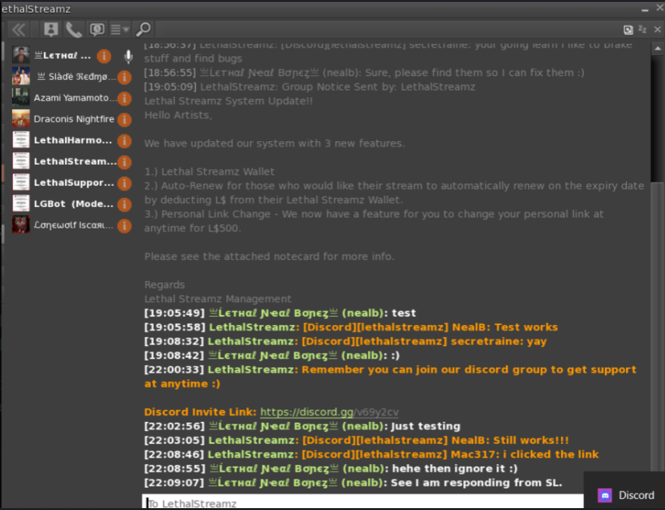The height and width of the screenshot is (510, 665).
Task: Select LethalHarmo name in participant list
Action: tap(73, 140)
